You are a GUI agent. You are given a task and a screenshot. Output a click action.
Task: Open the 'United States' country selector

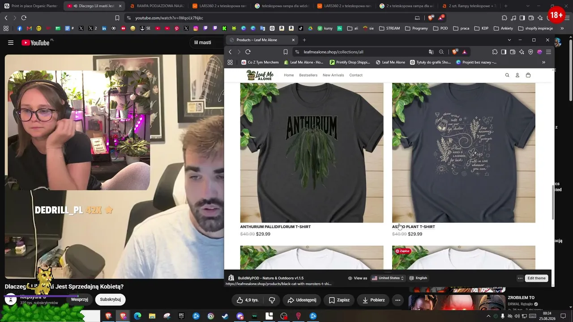point(388,278)
